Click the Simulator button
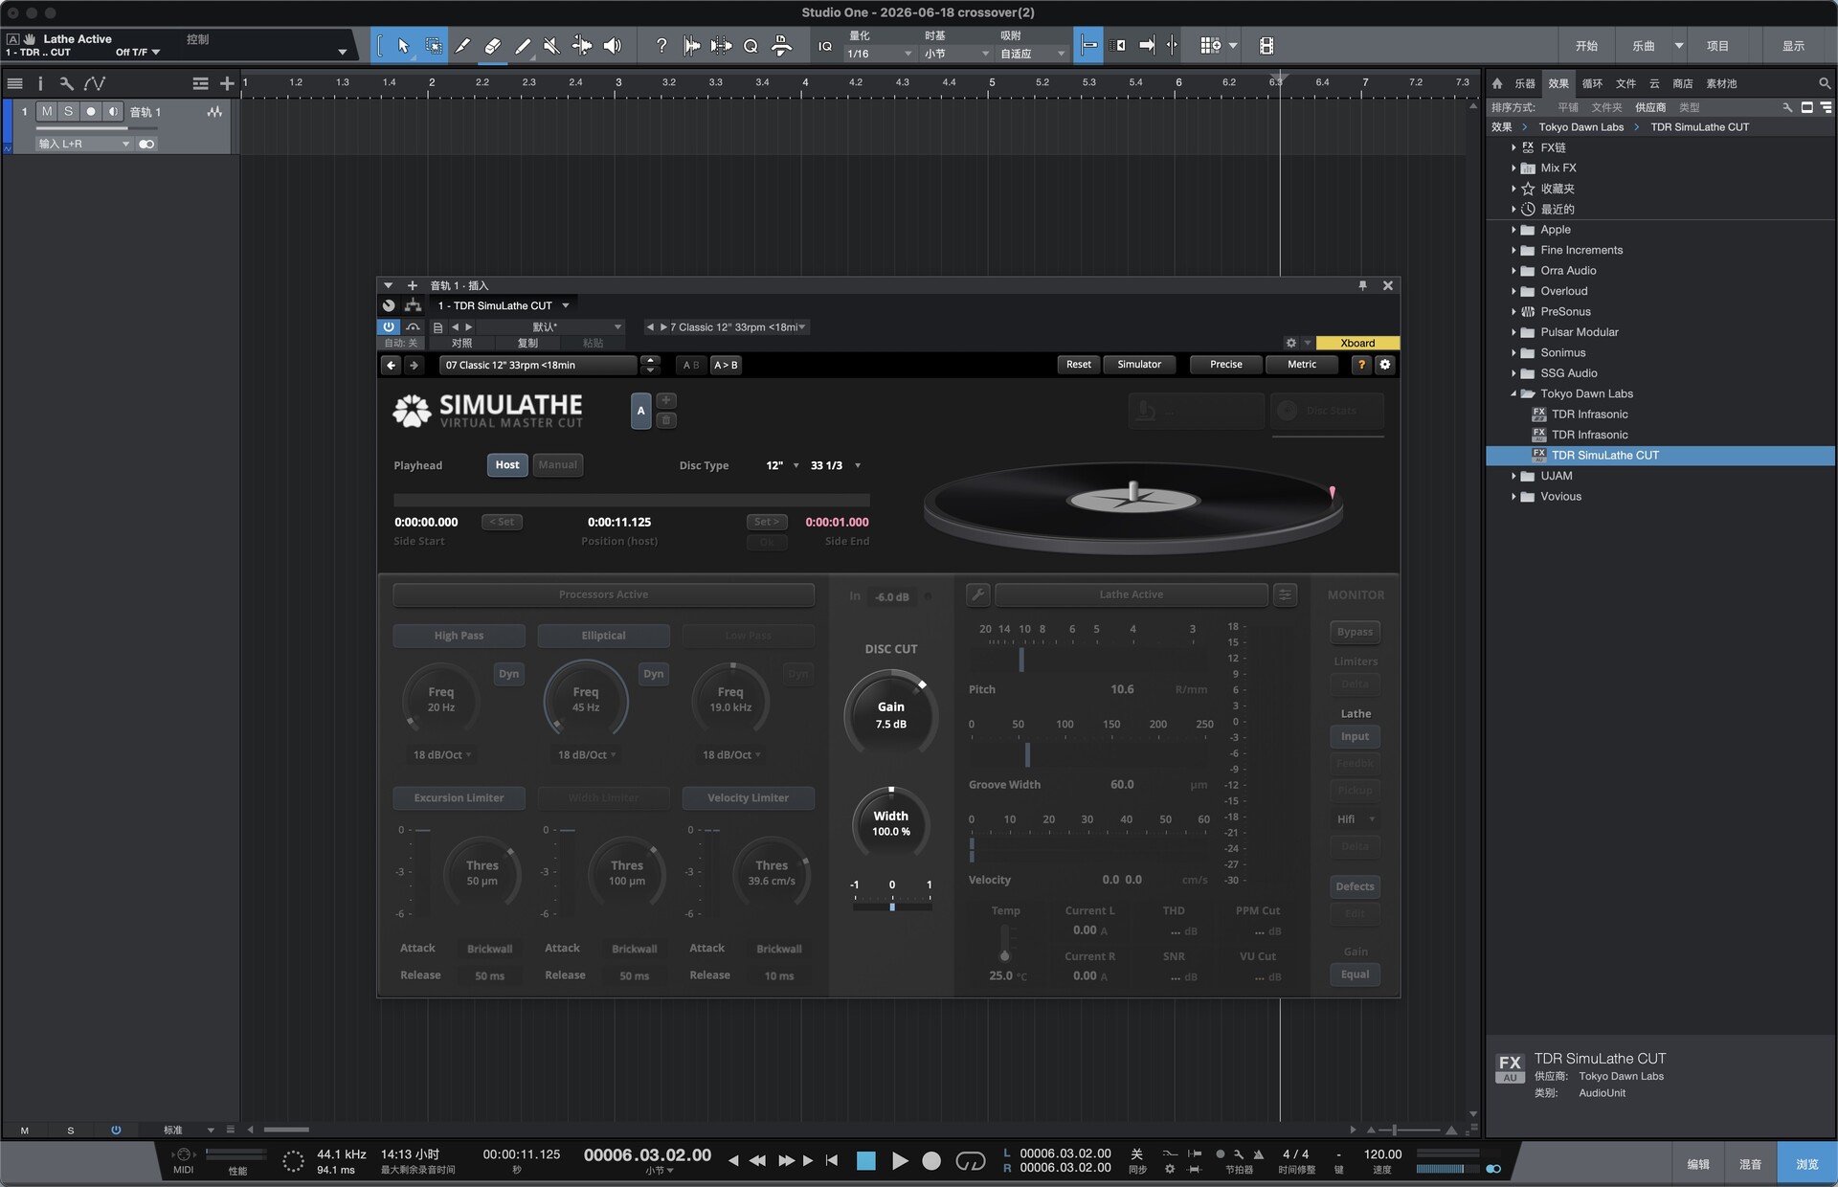The width and height of the screenshot is (1838, 1187). click(1139, 365)
